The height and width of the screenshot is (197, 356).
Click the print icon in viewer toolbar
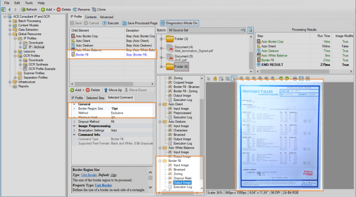click(295, 79)
